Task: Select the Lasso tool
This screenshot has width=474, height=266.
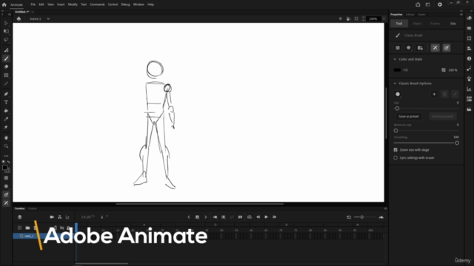Action: (x=6, y=40)
